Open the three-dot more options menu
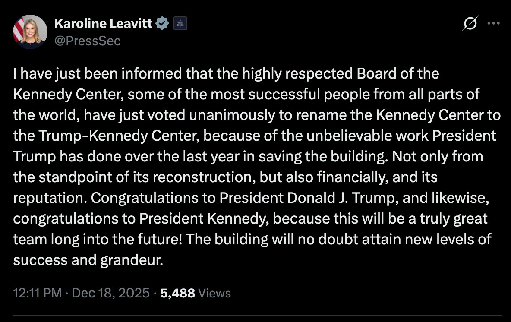 point(493,24)
